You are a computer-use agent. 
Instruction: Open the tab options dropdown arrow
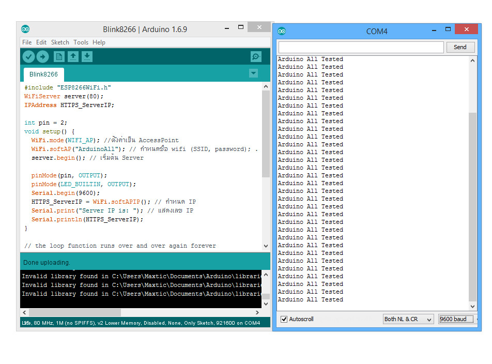click(x=254, y=73)
